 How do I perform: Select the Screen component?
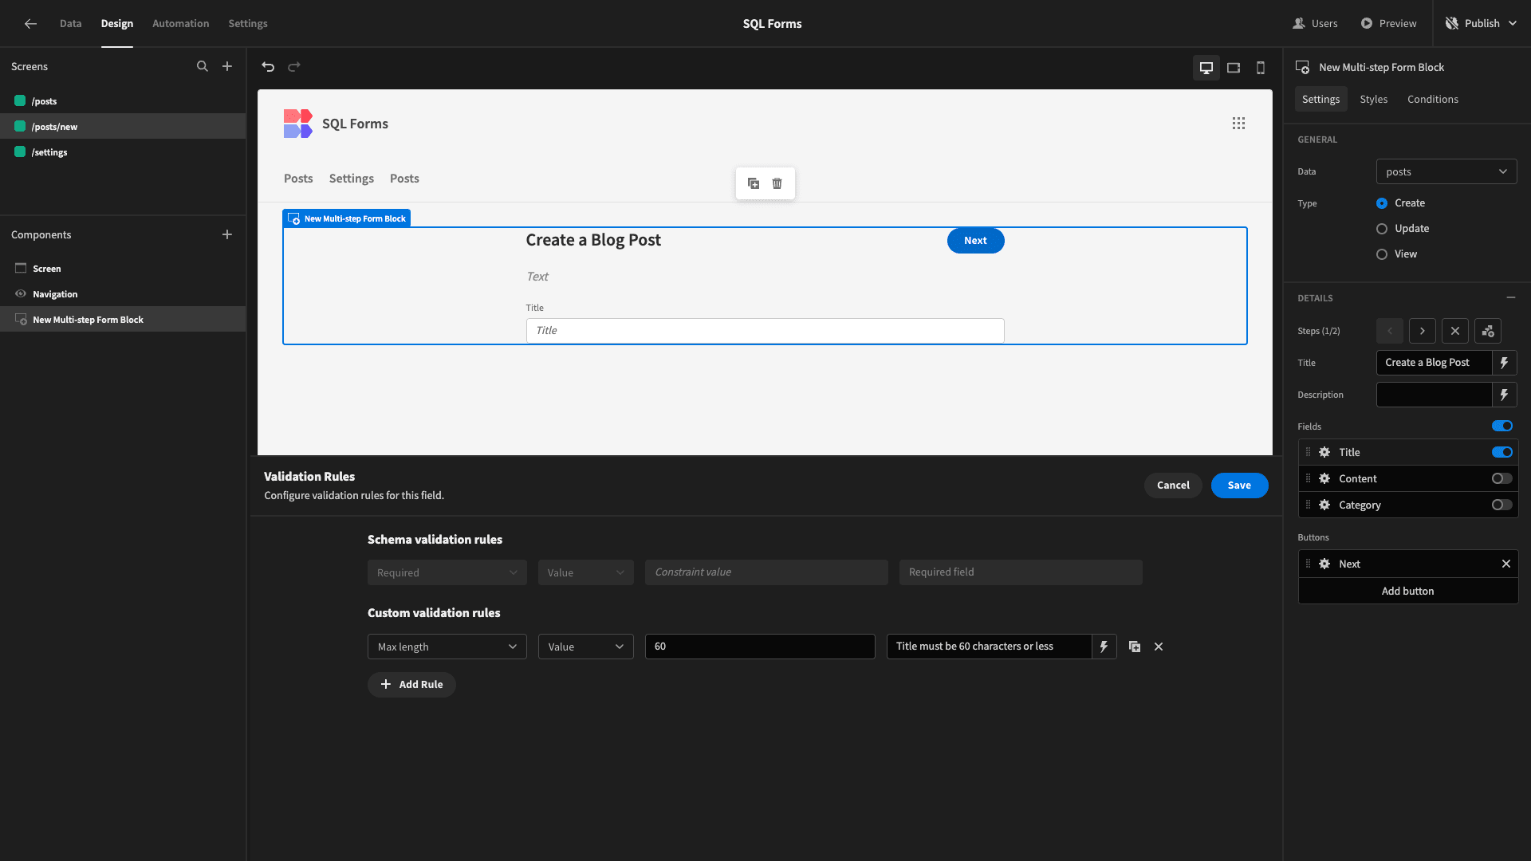pyautogui.click(x=123, y=269)
